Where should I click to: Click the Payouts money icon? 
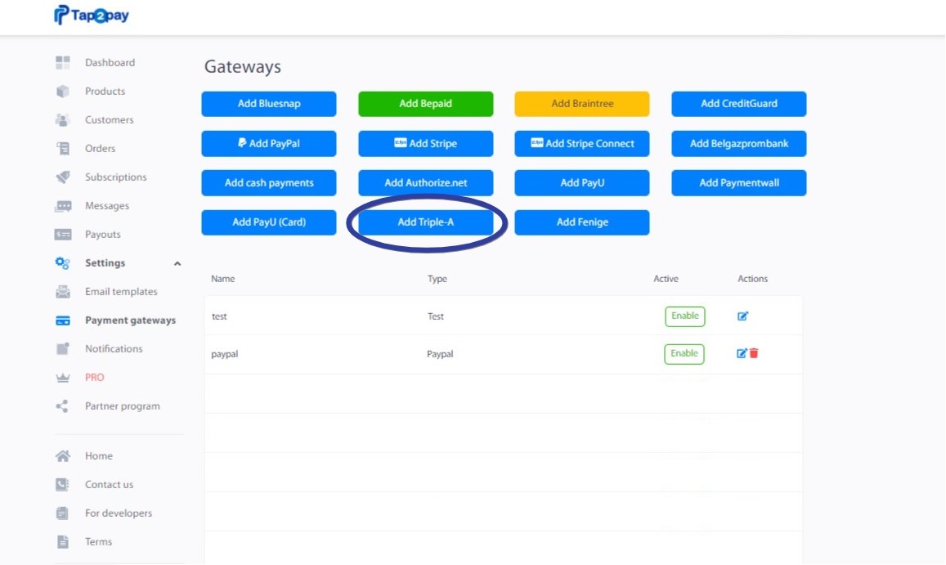(63, 234)
